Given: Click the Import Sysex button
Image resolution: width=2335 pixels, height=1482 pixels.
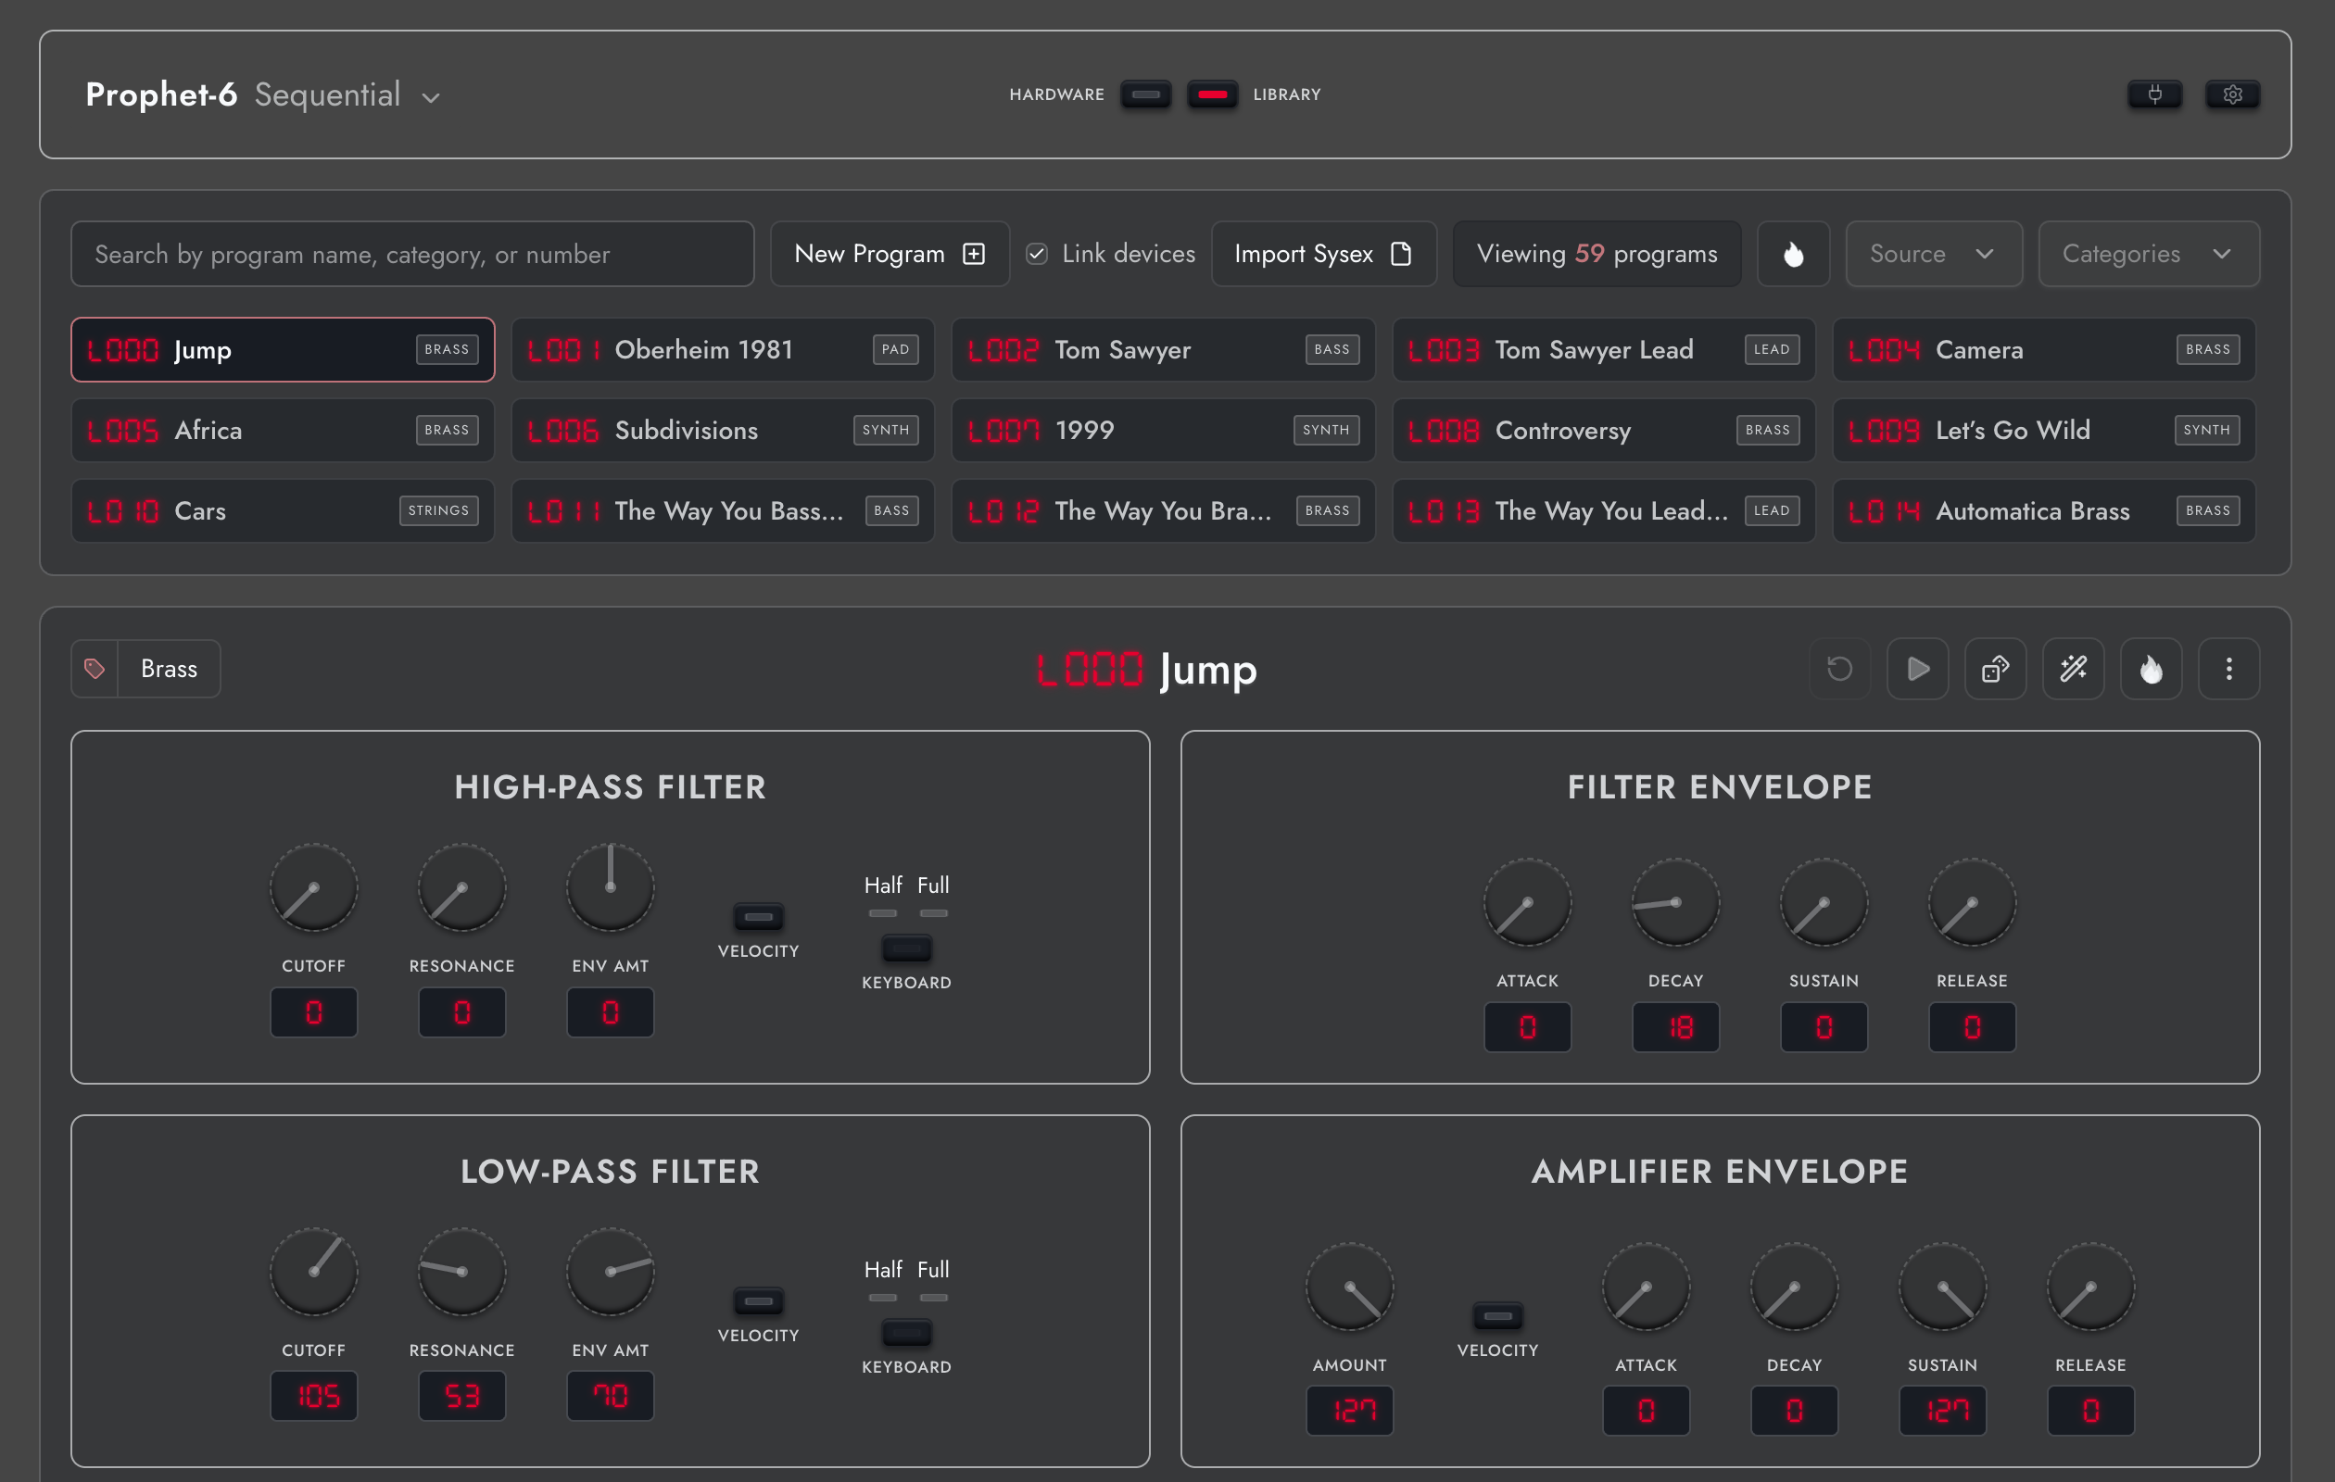Looking at the screenshot, I should point(1323,254).
